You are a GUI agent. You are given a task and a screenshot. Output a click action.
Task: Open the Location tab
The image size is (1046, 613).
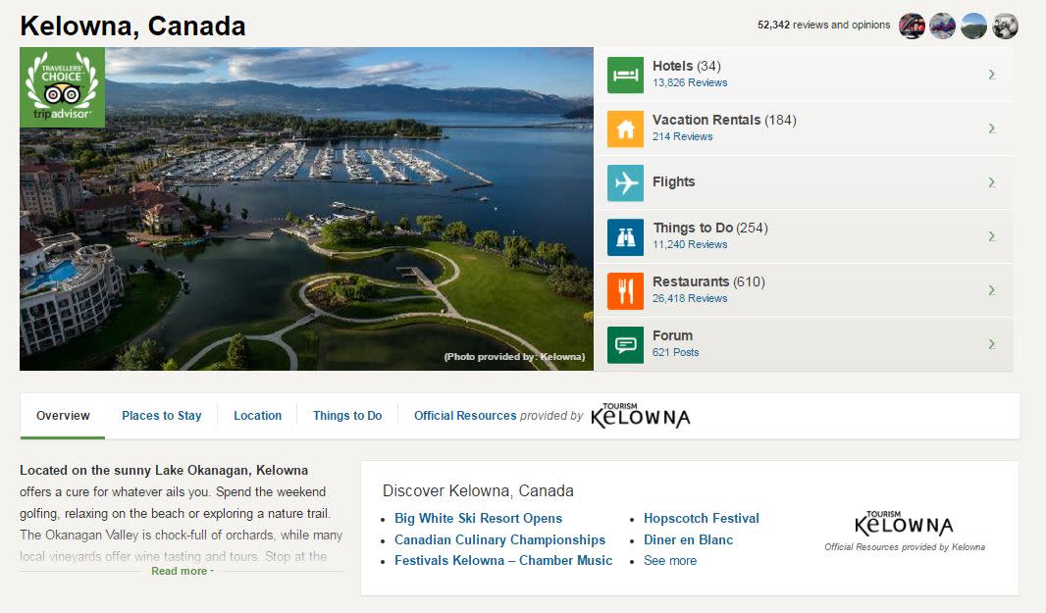(x=257, y=416)
